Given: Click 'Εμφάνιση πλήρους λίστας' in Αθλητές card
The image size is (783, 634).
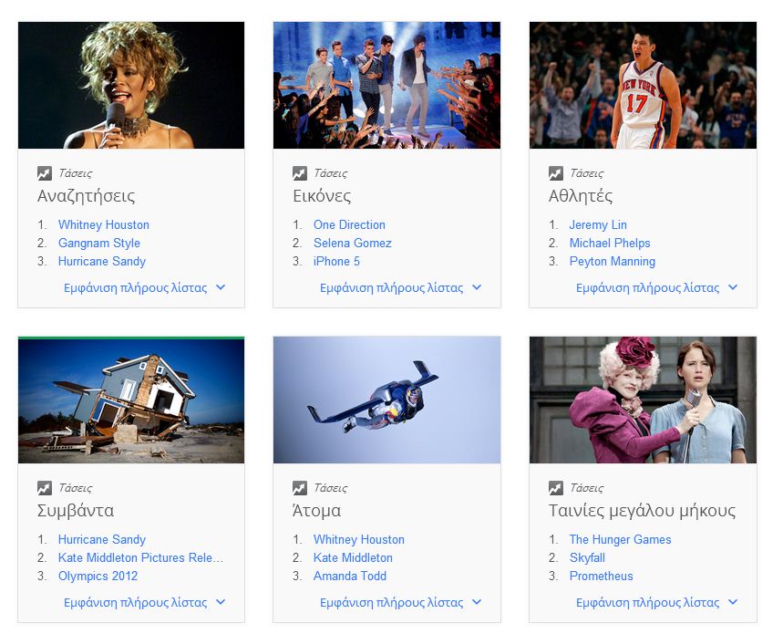Looking at the screenshot, I should coord(648,287).
